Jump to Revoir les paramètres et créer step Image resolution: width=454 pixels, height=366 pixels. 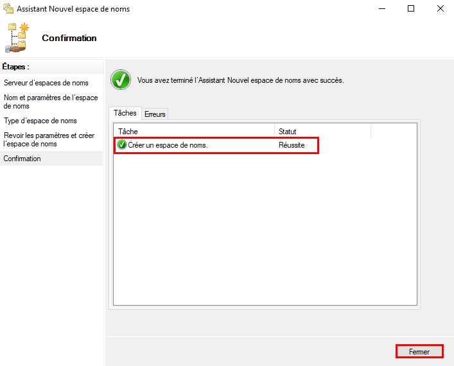[x=49, y=139]
